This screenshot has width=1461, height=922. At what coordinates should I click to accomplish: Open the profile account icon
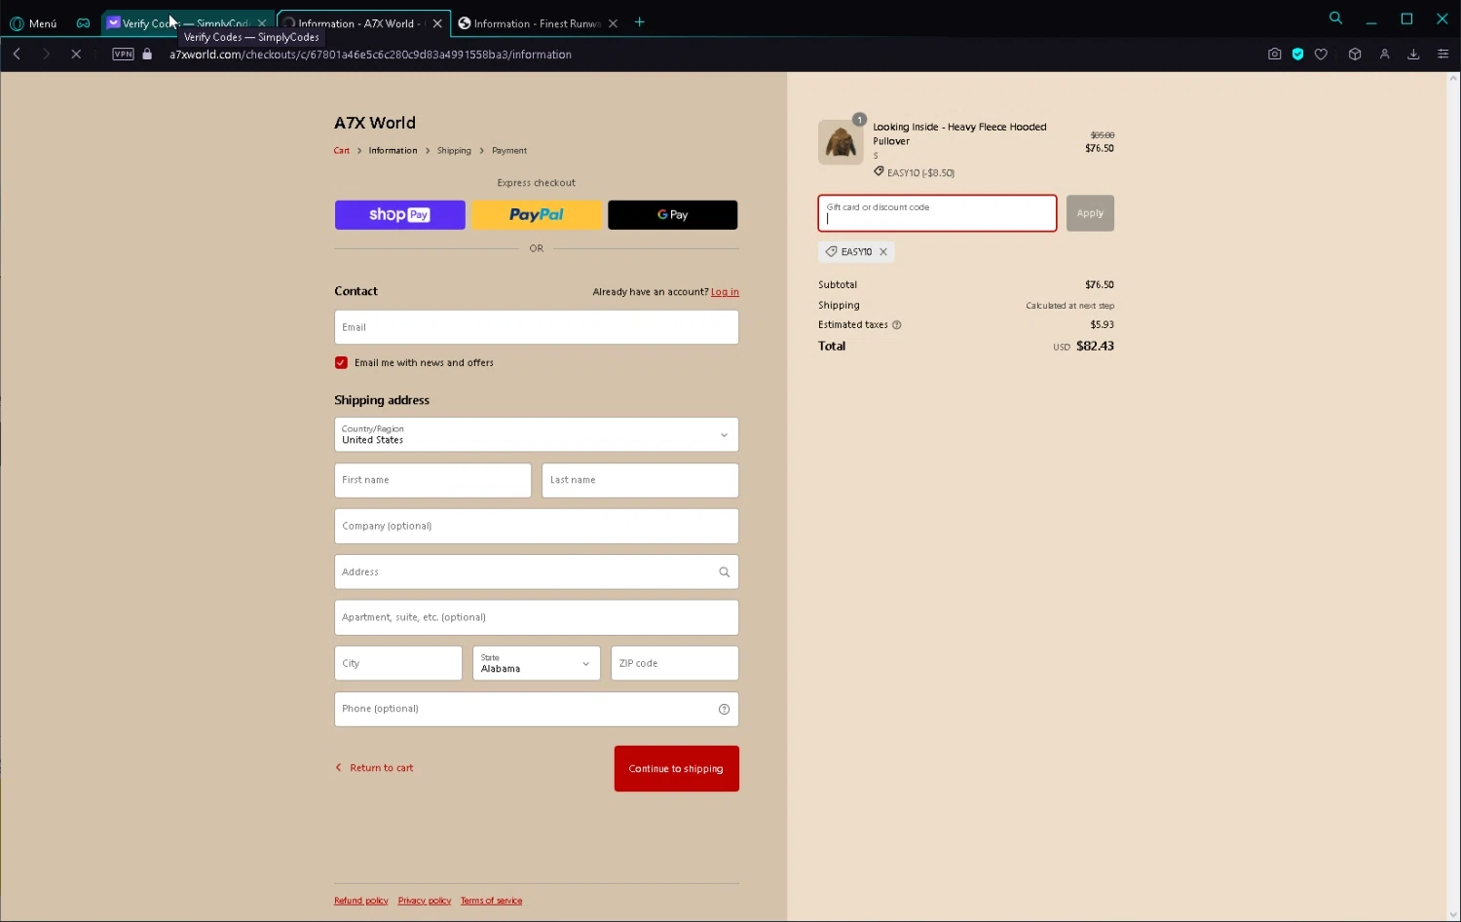point(1384,55)
